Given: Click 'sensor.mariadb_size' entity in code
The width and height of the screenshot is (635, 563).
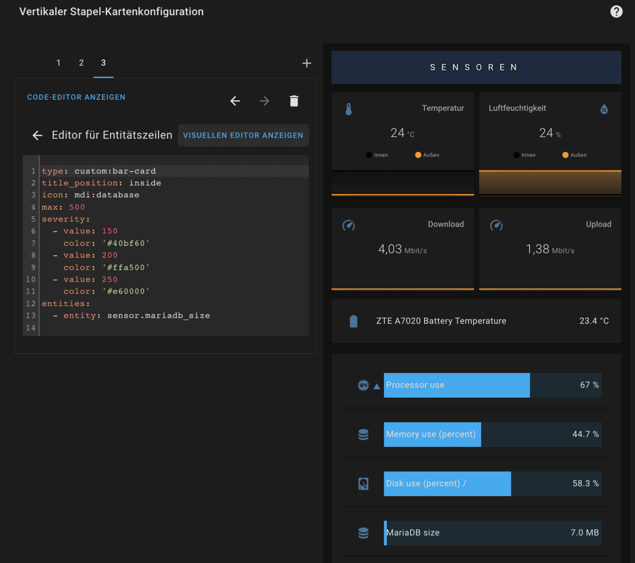Looking at the screenshot, I should [158, 316].
